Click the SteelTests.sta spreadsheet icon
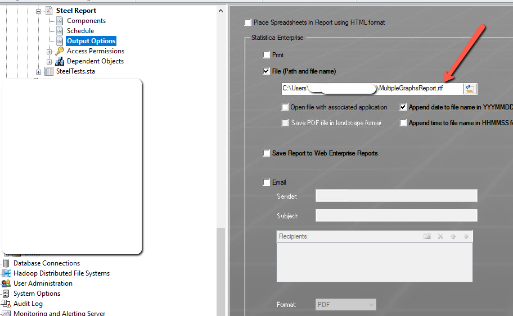Screen dimensions: 513x316 49,71
